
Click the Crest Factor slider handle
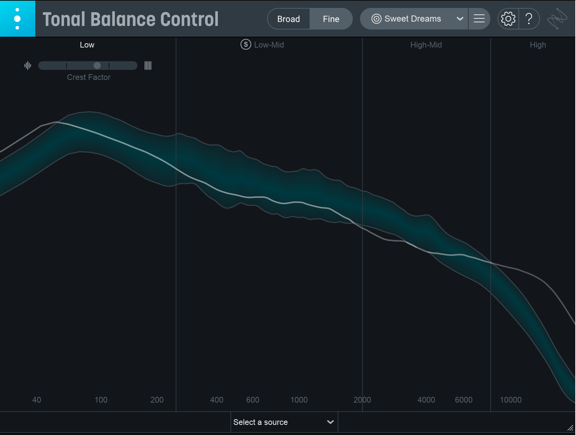pyautogui.click(x=97, y=66)
